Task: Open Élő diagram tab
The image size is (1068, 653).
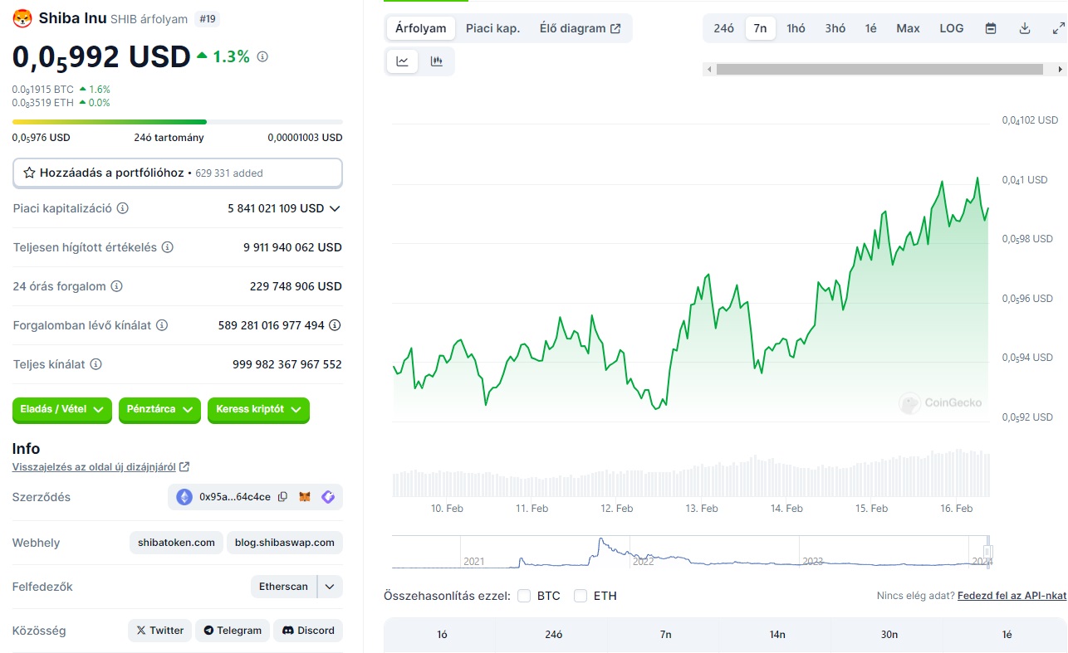Action: 580,28
